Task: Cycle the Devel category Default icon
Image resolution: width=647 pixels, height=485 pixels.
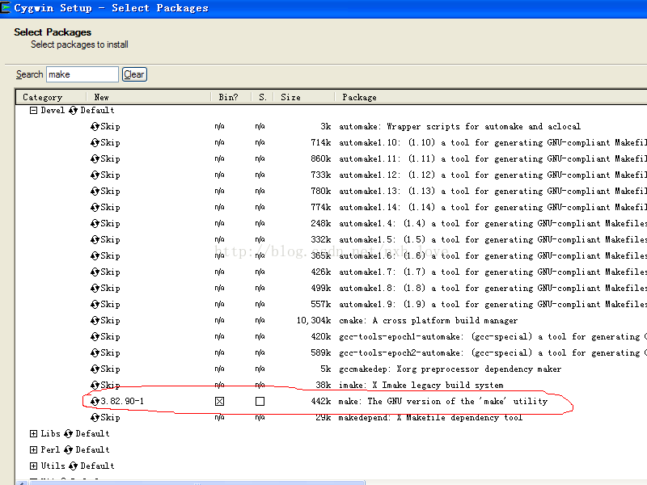Action: pos(73,111)
